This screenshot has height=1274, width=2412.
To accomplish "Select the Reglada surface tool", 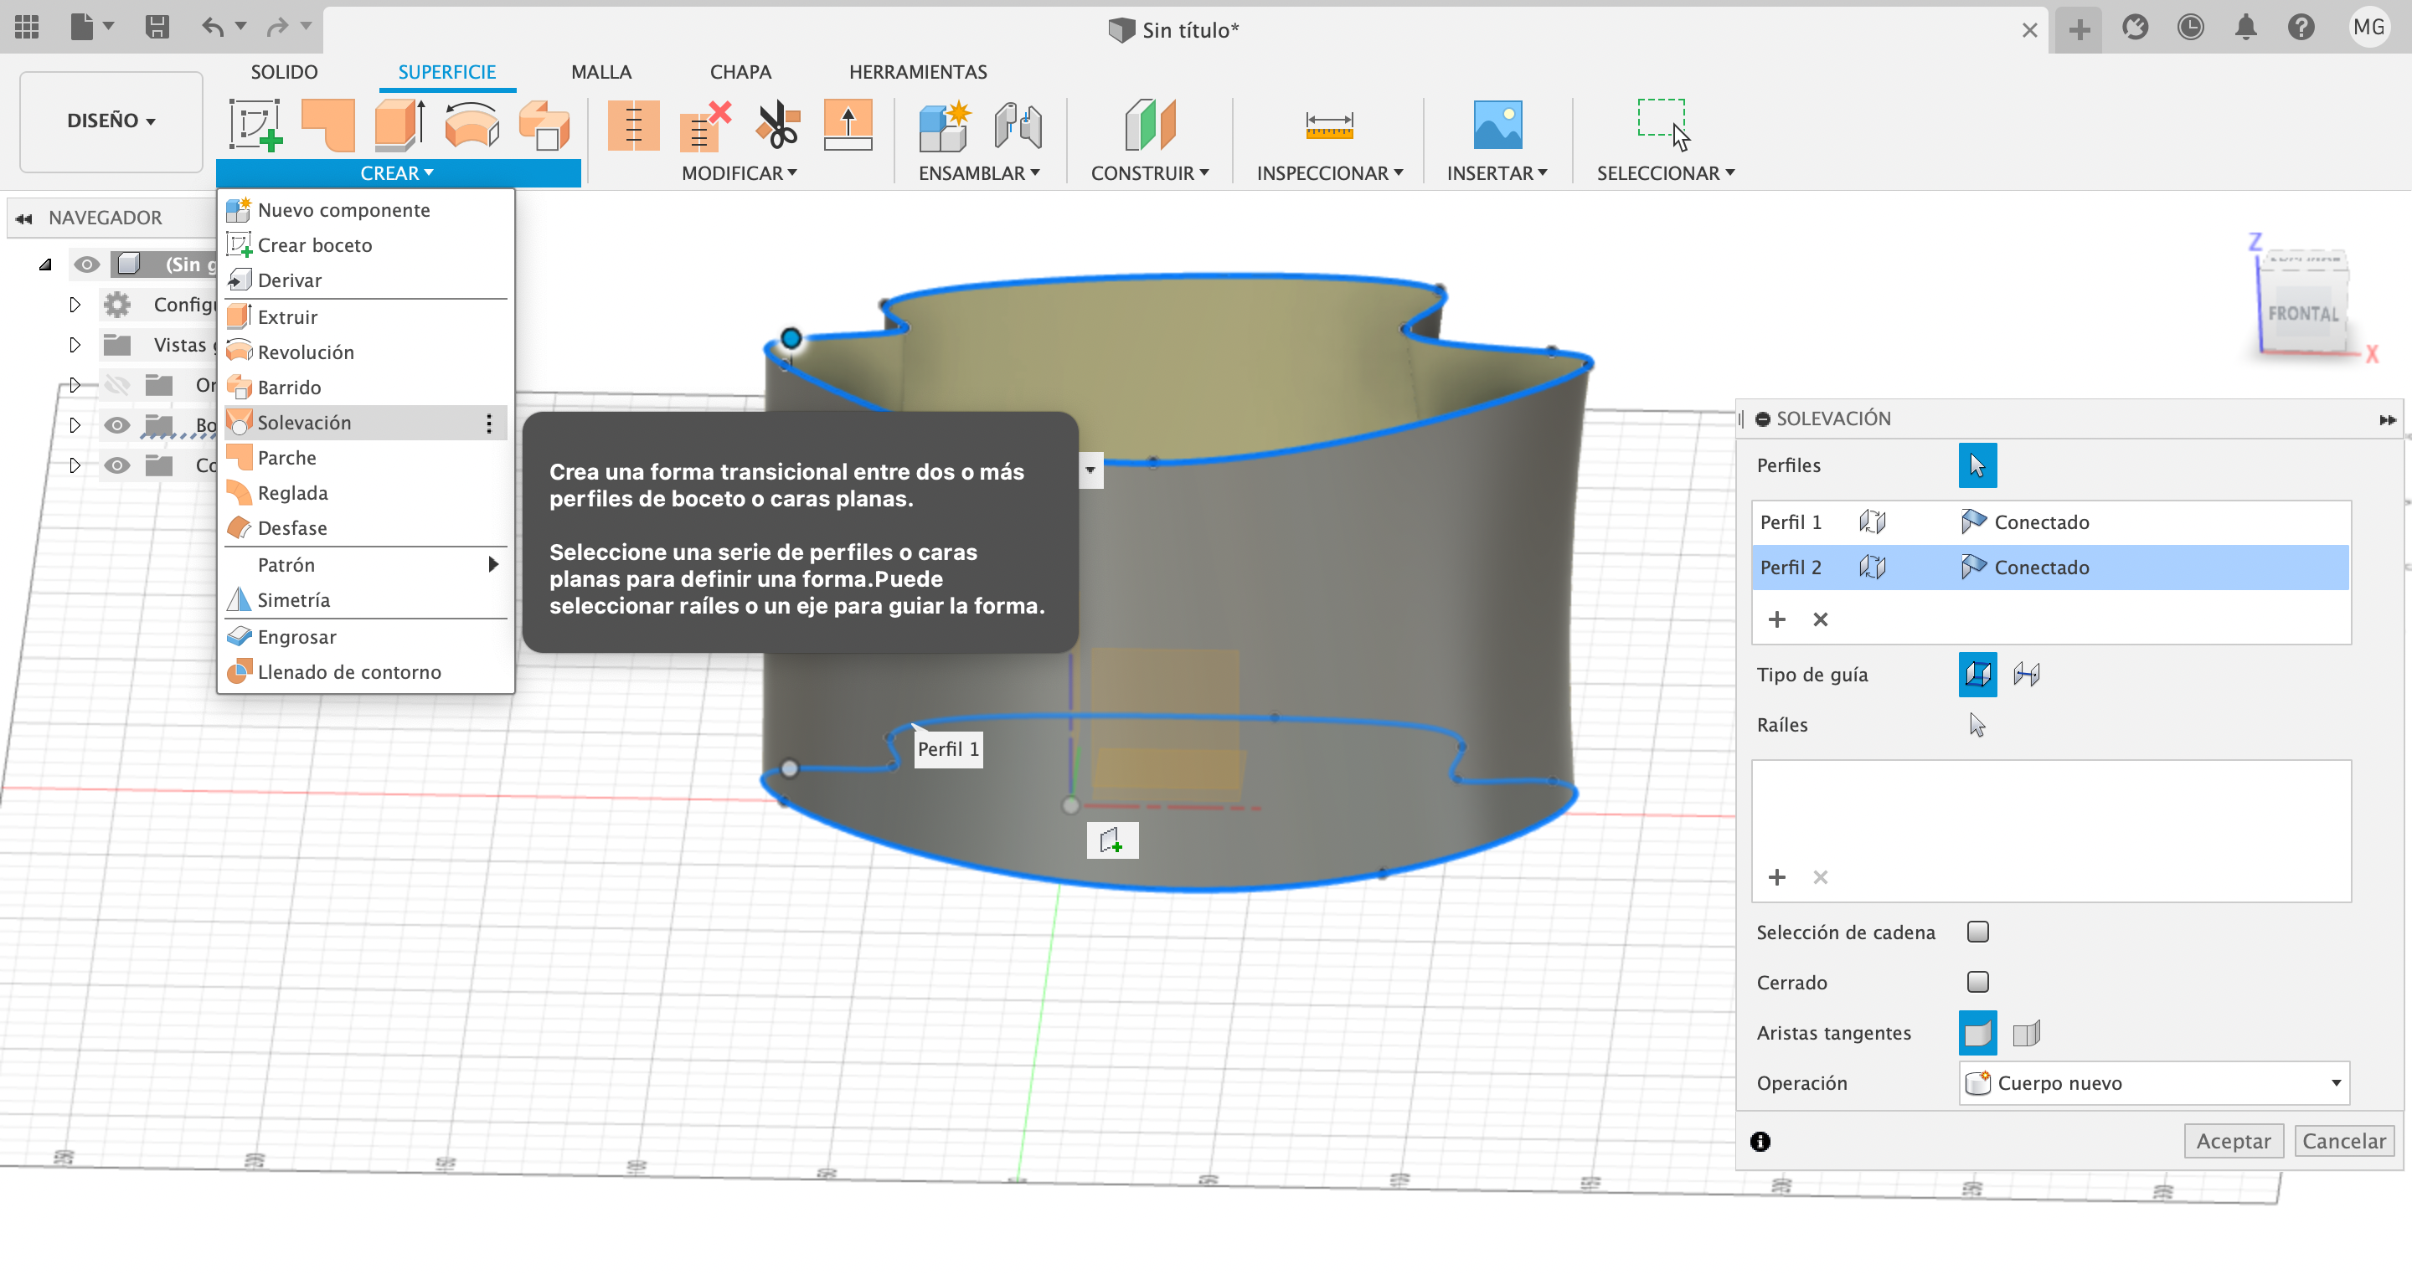I will (x=292, y=493).
